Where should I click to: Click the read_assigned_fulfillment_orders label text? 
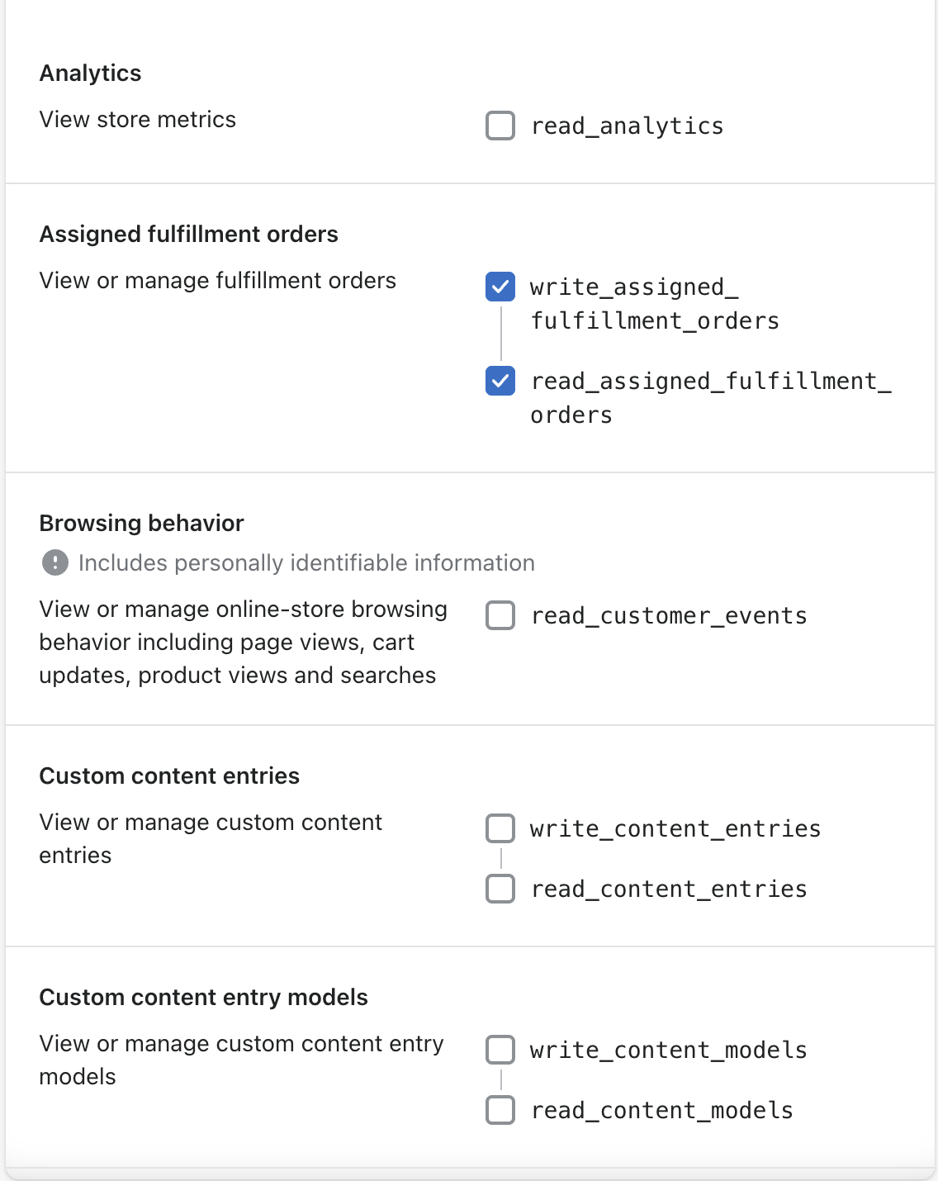point(710,397)
